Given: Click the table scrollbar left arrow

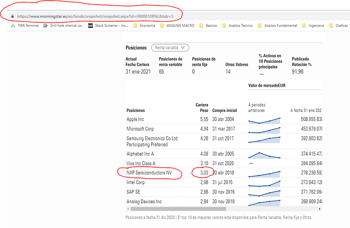Looking at the screenshot, I should coord(128,209).
